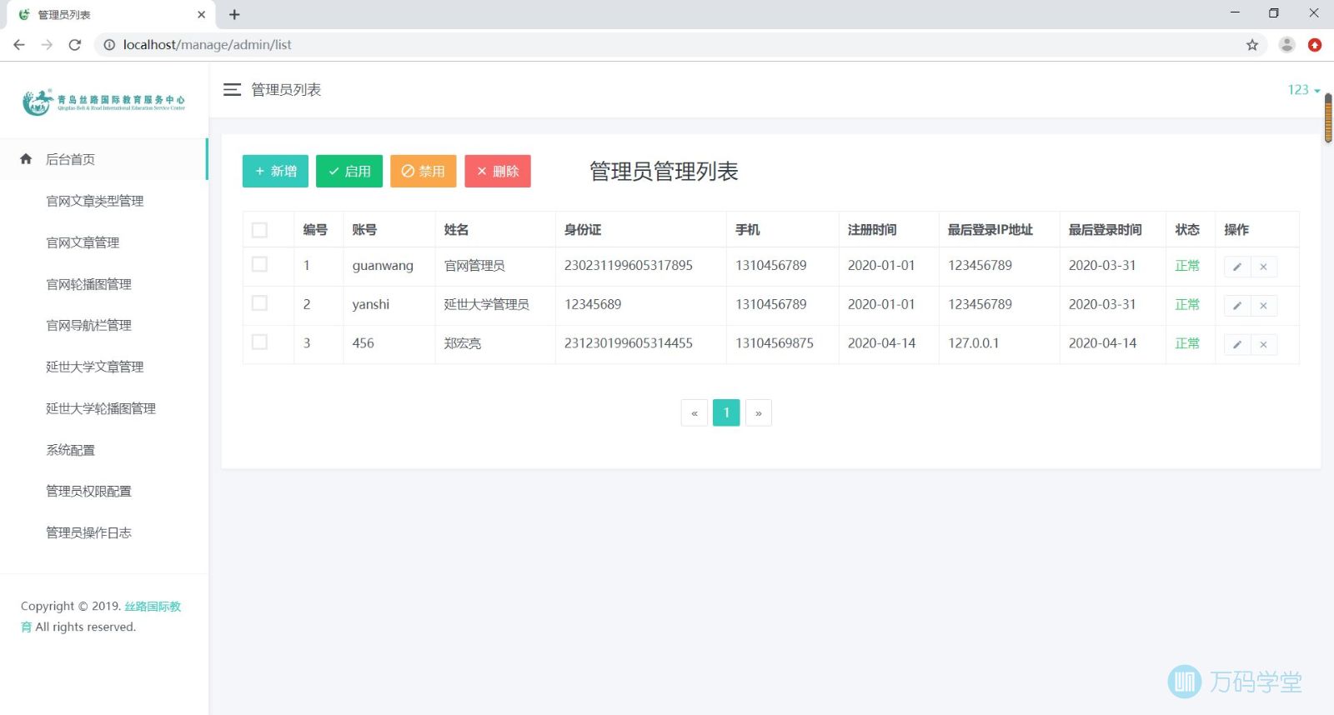Viewport: 1334px width, 715px height.
Task: Click the page vertical scrollbar thumb
Action: coord(1328,117)
